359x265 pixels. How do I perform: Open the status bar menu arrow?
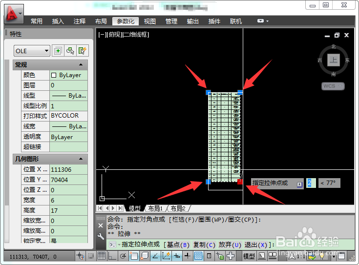(x=334, y=256)
